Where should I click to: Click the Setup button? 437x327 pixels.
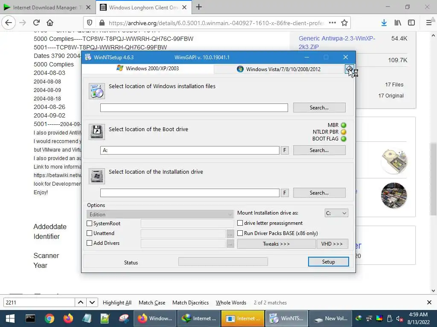[x=328, y=262]
